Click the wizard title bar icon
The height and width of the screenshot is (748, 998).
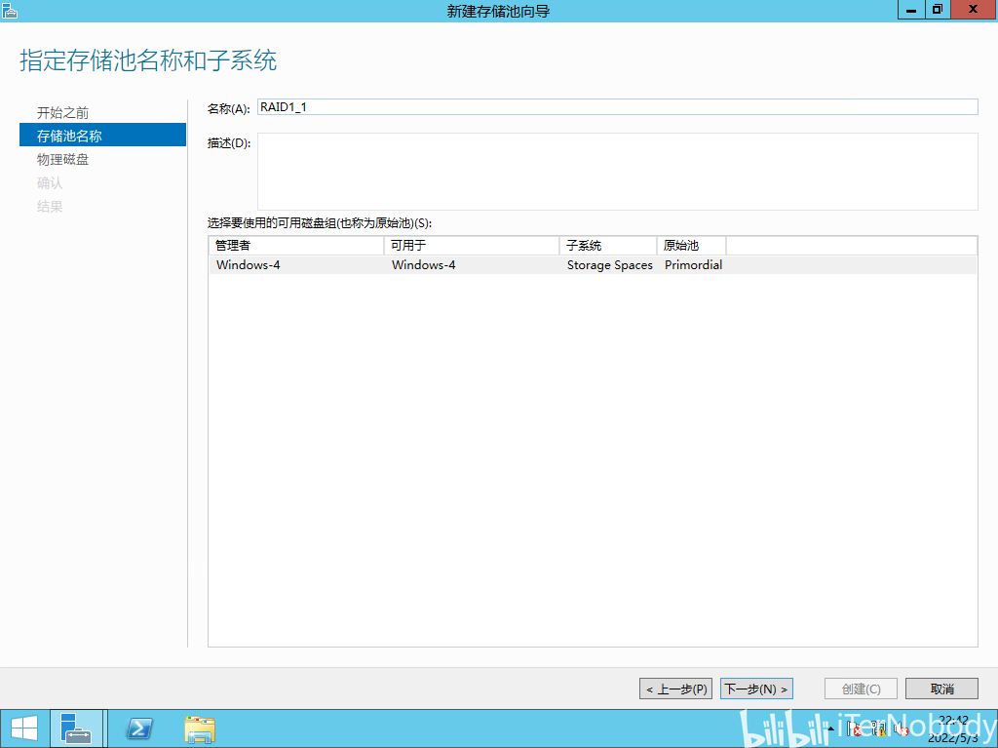click(10, 11)
